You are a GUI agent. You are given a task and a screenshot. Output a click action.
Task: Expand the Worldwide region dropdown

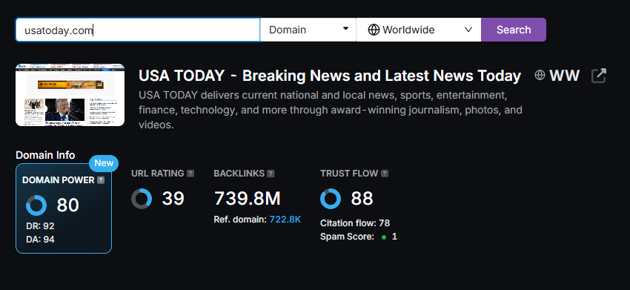[x=419, y=30]
